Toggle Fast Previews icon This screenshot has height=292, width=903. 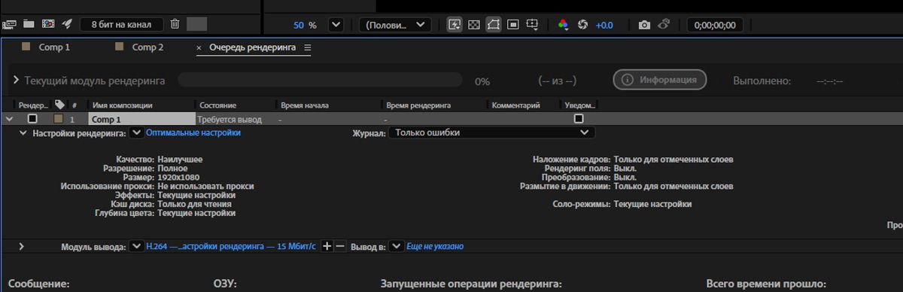[455, 25]
